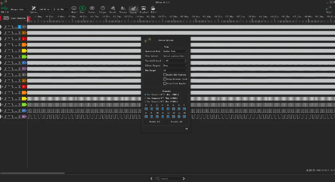
Task: Open the File menu
Action: click(153, 8)
